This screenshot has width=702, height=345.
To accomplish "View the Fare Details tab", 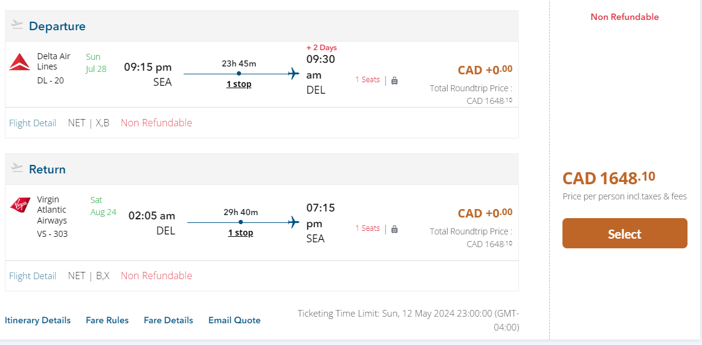I will pos(169,320).
